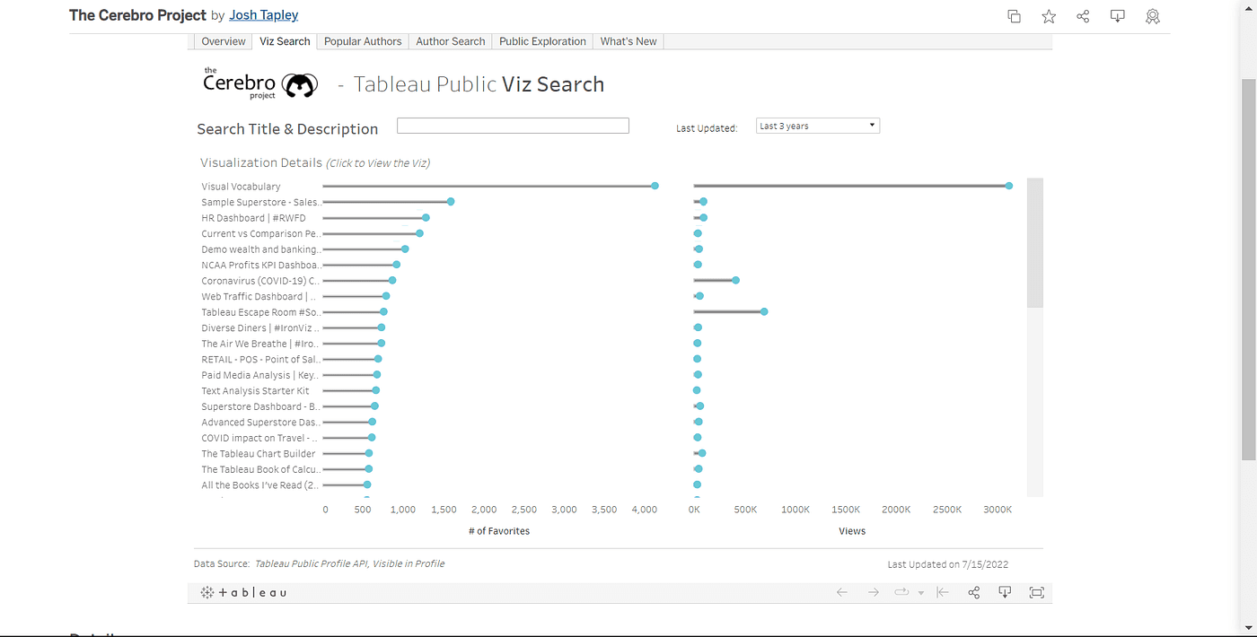Click the undo arrow in Tableau toolbar
Screen dimensions: 1257x637
click(x=842, y=592)
